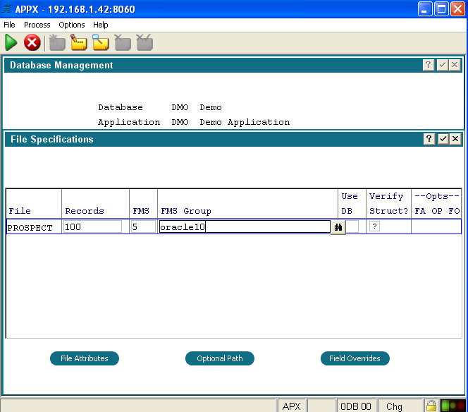This screenshot has width=468, height=412.
Task: Click the padlock icon in status bar
Action: 431,406
